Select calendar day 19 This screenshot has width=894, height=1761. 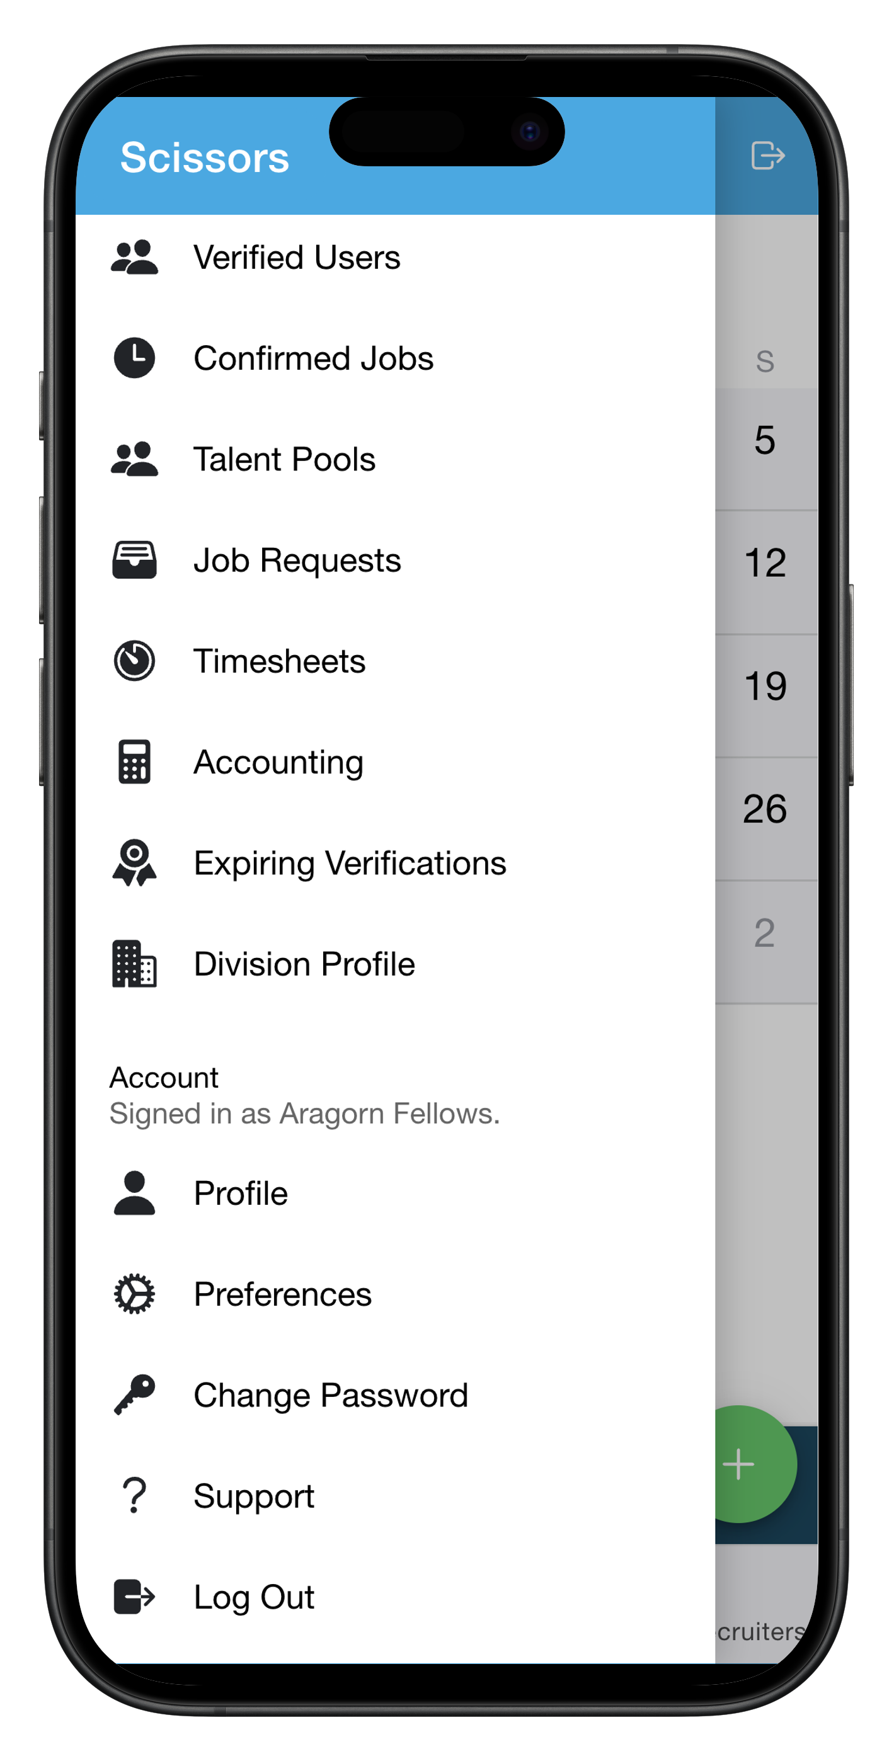(x=765, y=687)
